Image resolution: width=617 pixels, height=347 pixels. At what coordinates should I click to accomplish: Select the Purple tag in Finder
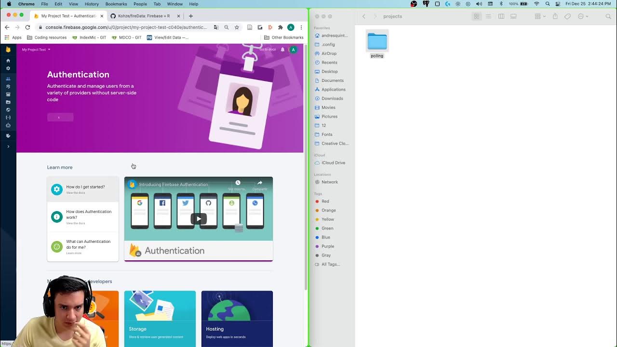[x=324, y=246]
